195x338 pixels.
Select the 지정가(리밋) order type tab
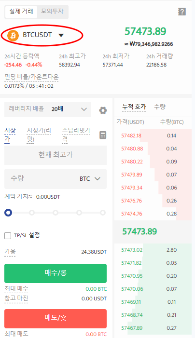39,135
